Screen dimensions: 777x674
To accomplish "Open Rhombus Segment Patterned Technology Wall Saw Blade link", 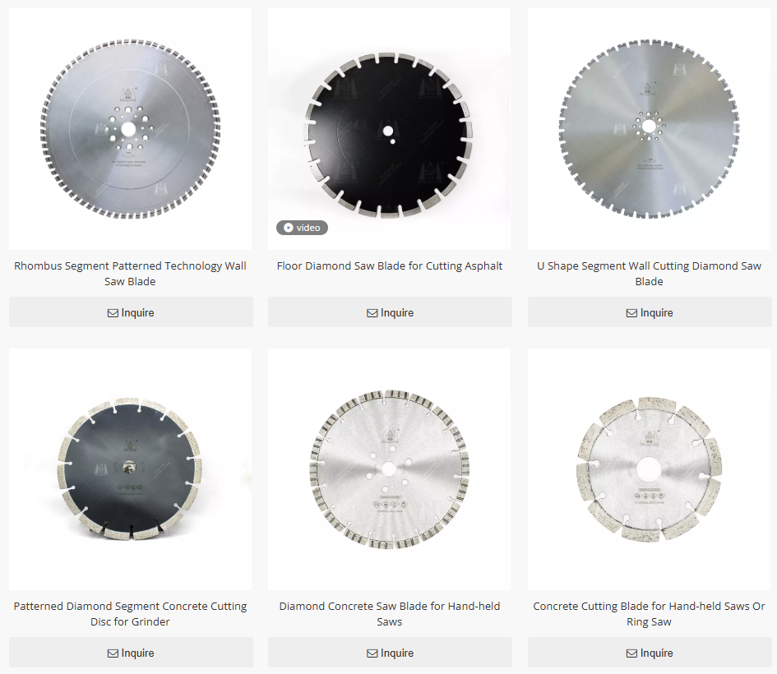I will (131, 274).
